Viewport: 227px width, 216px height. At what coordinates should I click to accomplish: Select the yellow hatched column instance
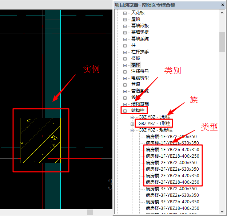pos(40,141)
